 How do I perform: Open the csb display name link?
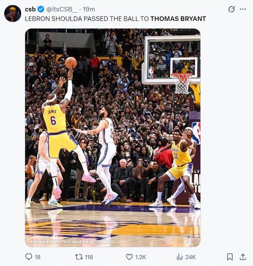pyautogui.click(x=30, y=9)
